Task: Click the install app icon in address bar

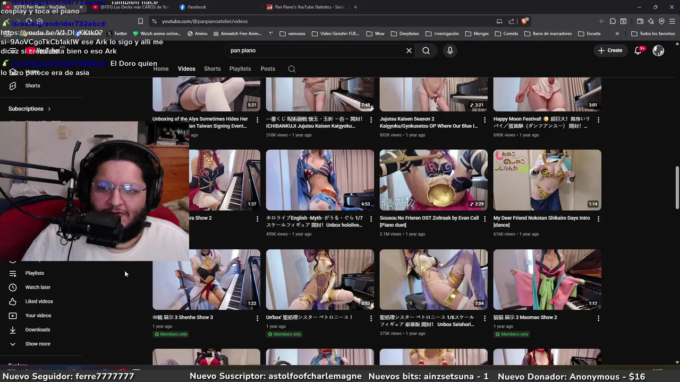Action: pyautogui.click(x=499, y=21)
